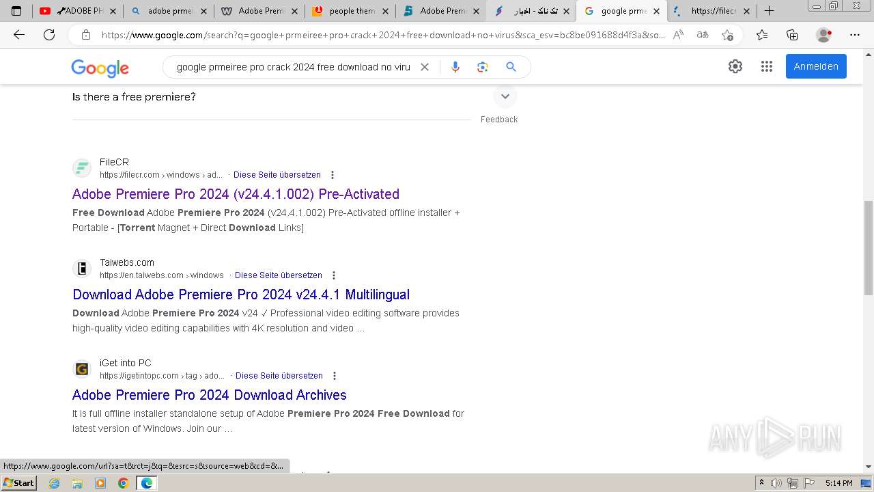The height and width of the screenshot is (492, 874).
Task: Open more options for iGet into PC result
Action: tap(335, 376)
